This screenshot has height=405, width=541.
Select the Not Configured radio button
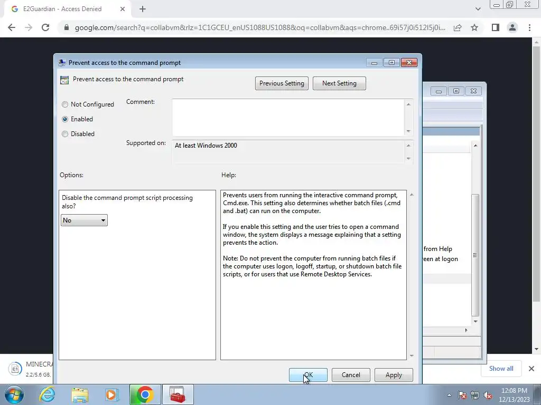65,104
